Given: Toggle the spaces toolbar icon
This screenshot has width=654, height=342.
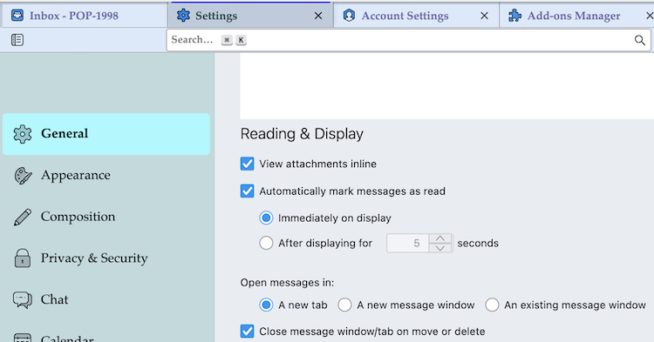Looking at the screenshot, I should pyautogui.click(x=17, y=40).
